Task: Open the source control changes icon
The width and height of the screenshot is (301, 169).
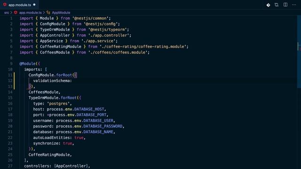Action: pos(268,5)
